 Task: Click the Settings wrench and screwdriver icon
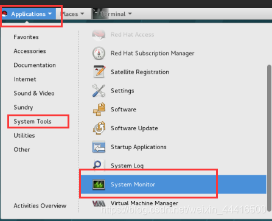tap(99, 91)
